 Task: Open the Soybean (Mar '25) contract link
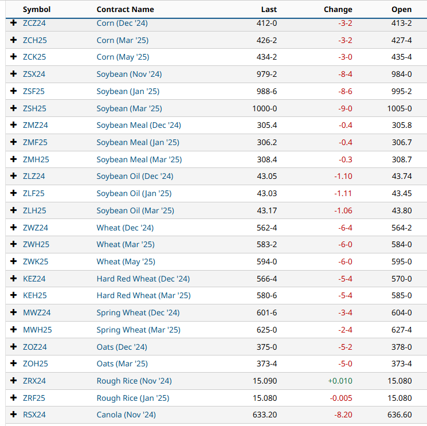(130, 108)
